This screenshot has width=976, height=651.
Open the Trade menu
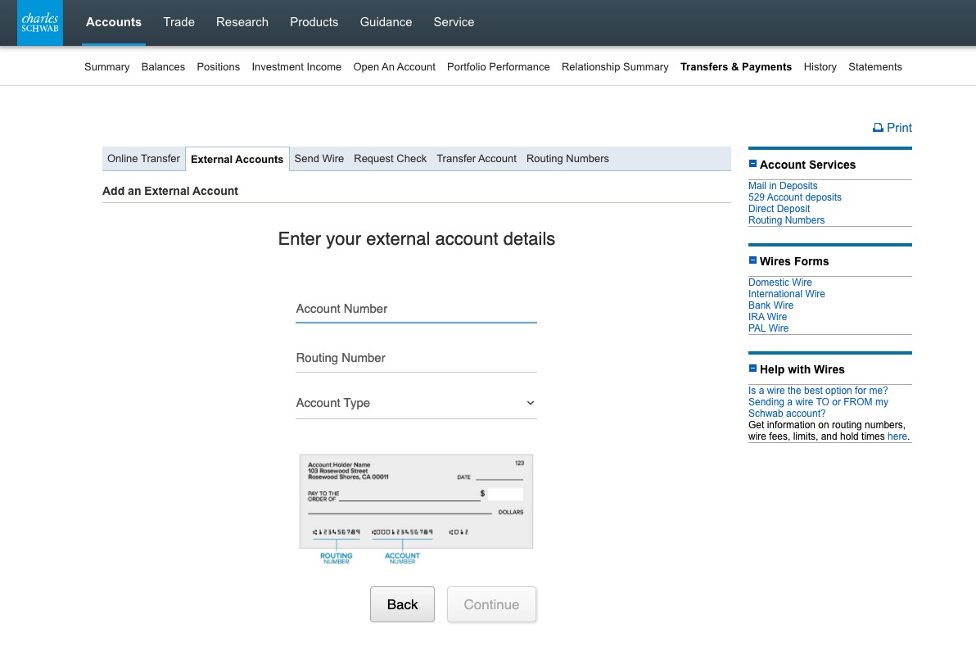tap(178, 22)
